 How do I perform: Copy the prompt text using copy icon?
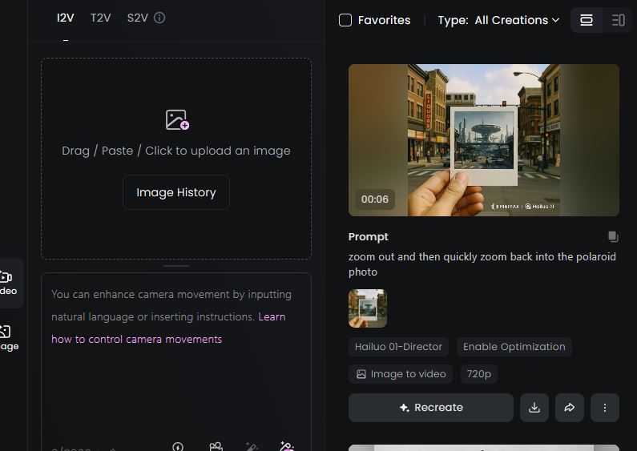point(613,237)
